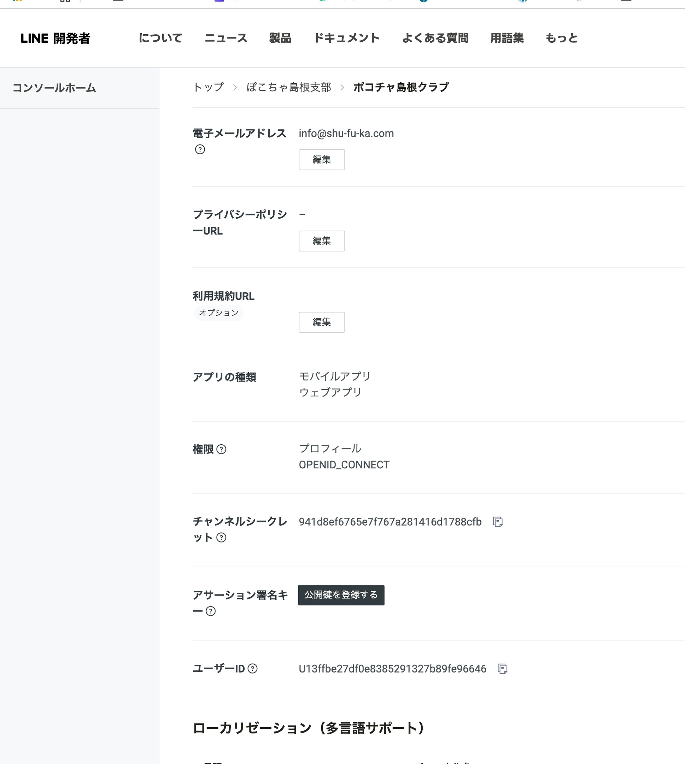Open the 用語集 menu item

pos(507,38)
